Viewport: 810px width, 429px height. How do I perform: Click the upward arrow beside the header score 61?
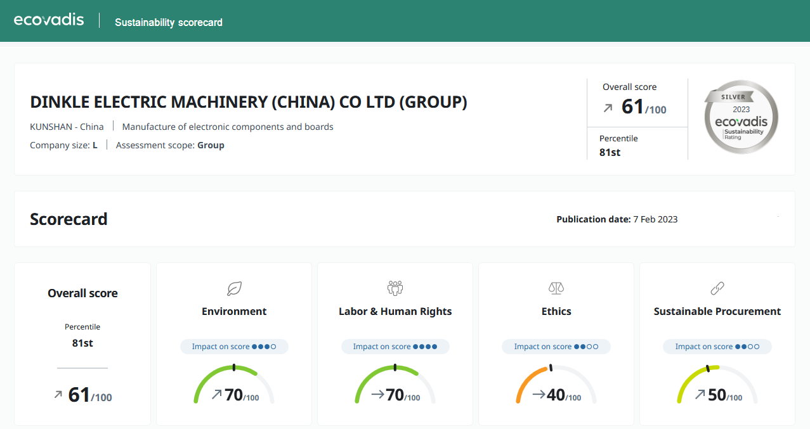pyautogui.click(x=608, y=108)
